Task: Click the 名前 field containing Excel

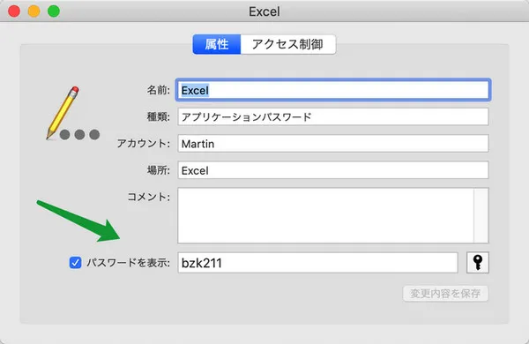Action: point(333,90)
